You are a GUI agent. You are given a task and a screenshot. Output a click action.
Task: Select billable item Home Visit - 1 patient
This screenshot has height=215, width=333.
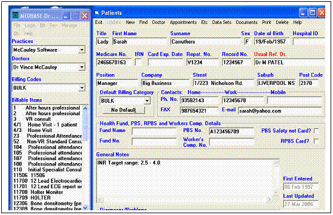click(47, 125)
